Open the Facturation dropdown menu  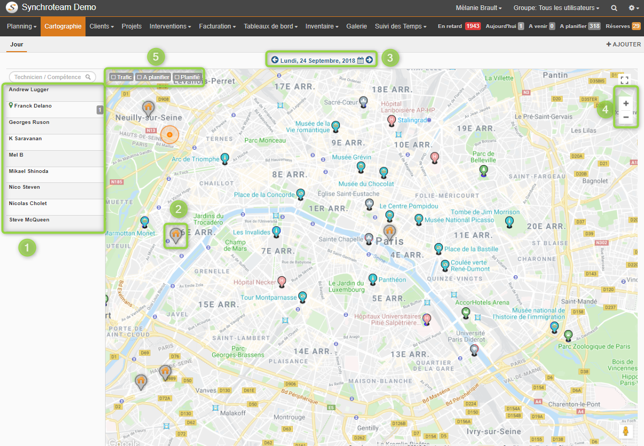point(217,26)
